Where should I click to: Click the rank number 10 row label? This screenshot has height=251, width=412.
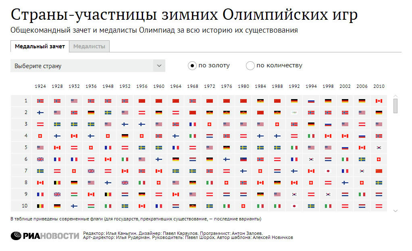pos(25,206)
